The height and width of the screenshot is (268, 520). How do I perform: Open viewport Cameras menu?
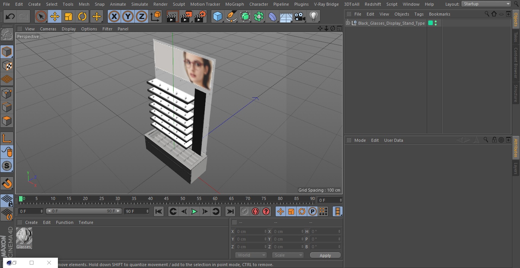[48, 29]
